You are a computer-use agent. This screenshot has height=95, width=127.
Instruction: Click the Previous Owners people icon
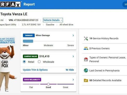click(x=86, y=48)
